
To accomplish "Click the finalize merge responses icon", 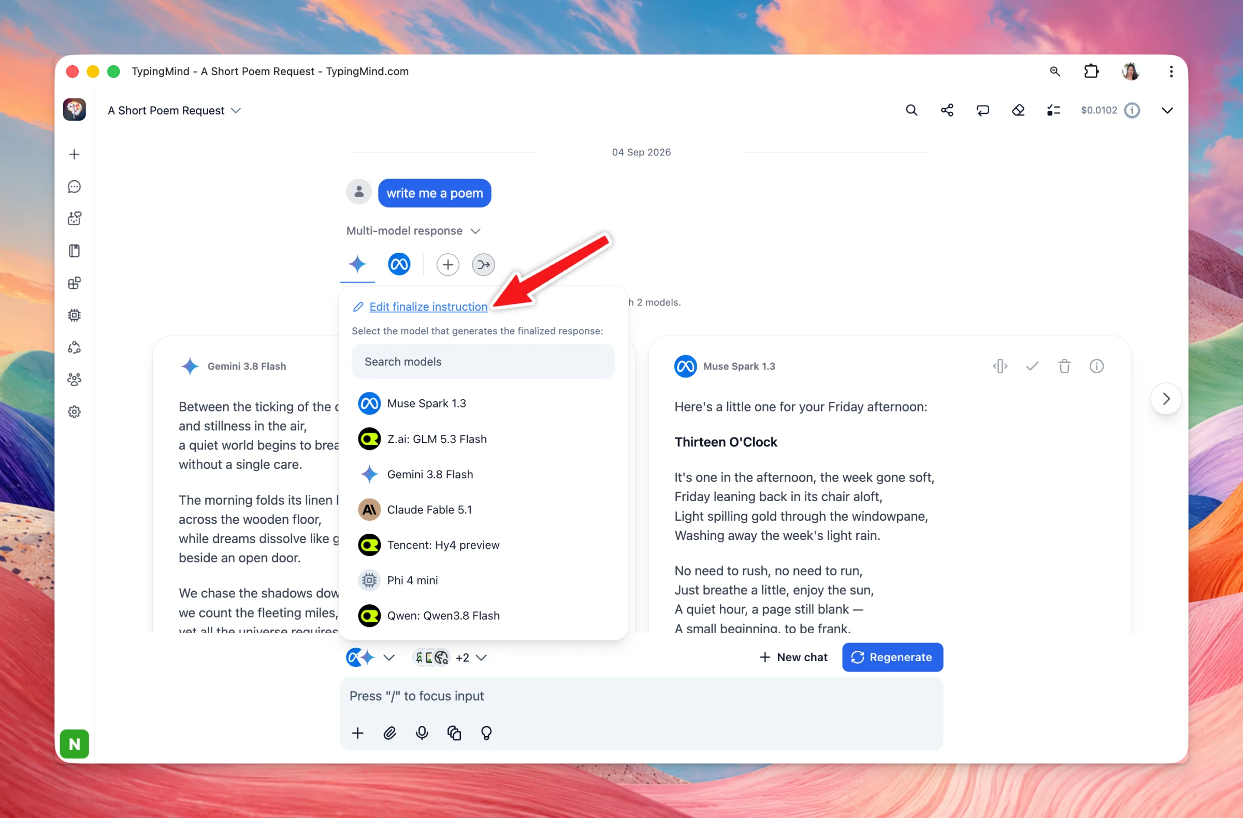I will click(483, 265).
